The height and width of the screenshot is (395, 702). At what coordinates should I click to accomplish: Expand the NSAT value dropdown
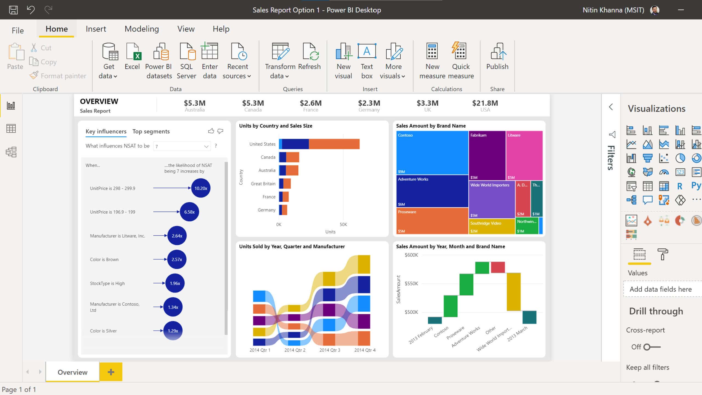tap(206, 146)
